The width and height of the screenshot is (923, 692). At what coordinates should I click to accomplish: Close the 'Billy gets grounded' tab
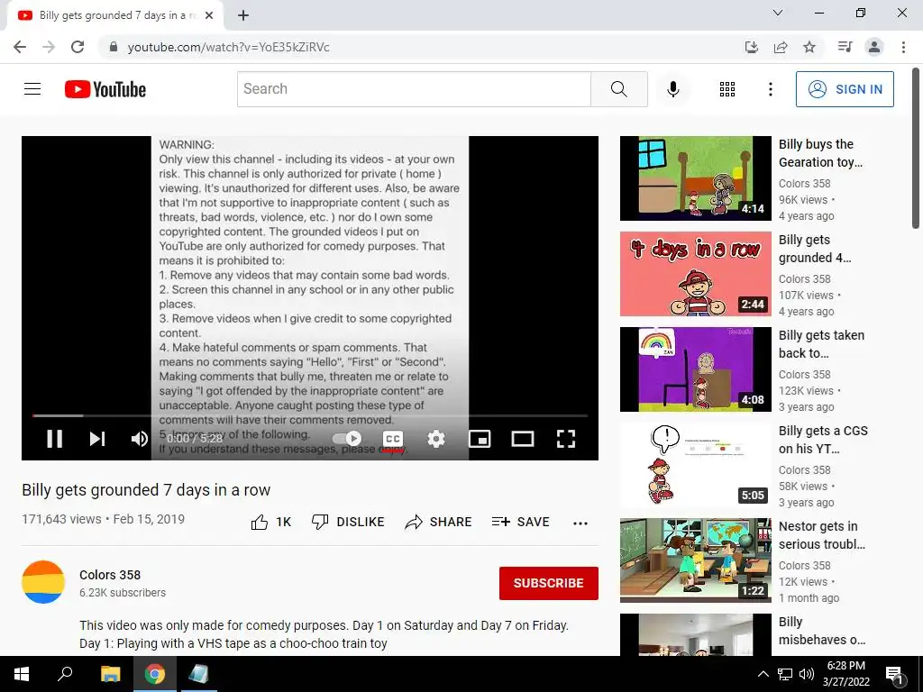(x=209, y=16)
